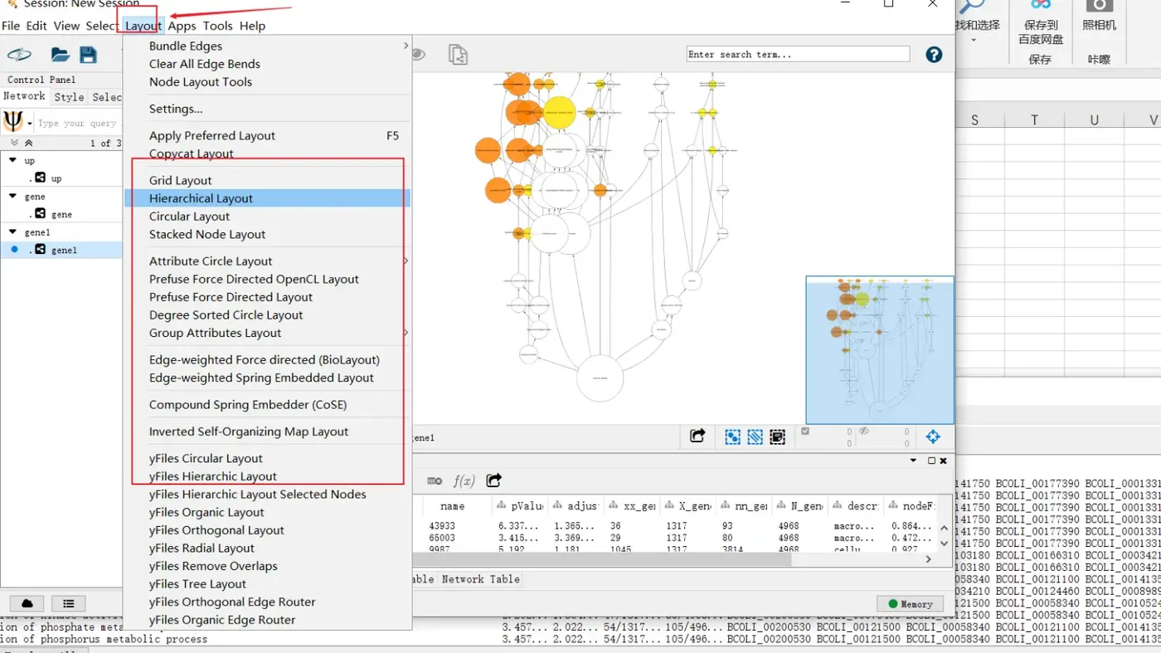Save session with the floppy disk icon
1161x653 pixels.
[x=89, y=55]
